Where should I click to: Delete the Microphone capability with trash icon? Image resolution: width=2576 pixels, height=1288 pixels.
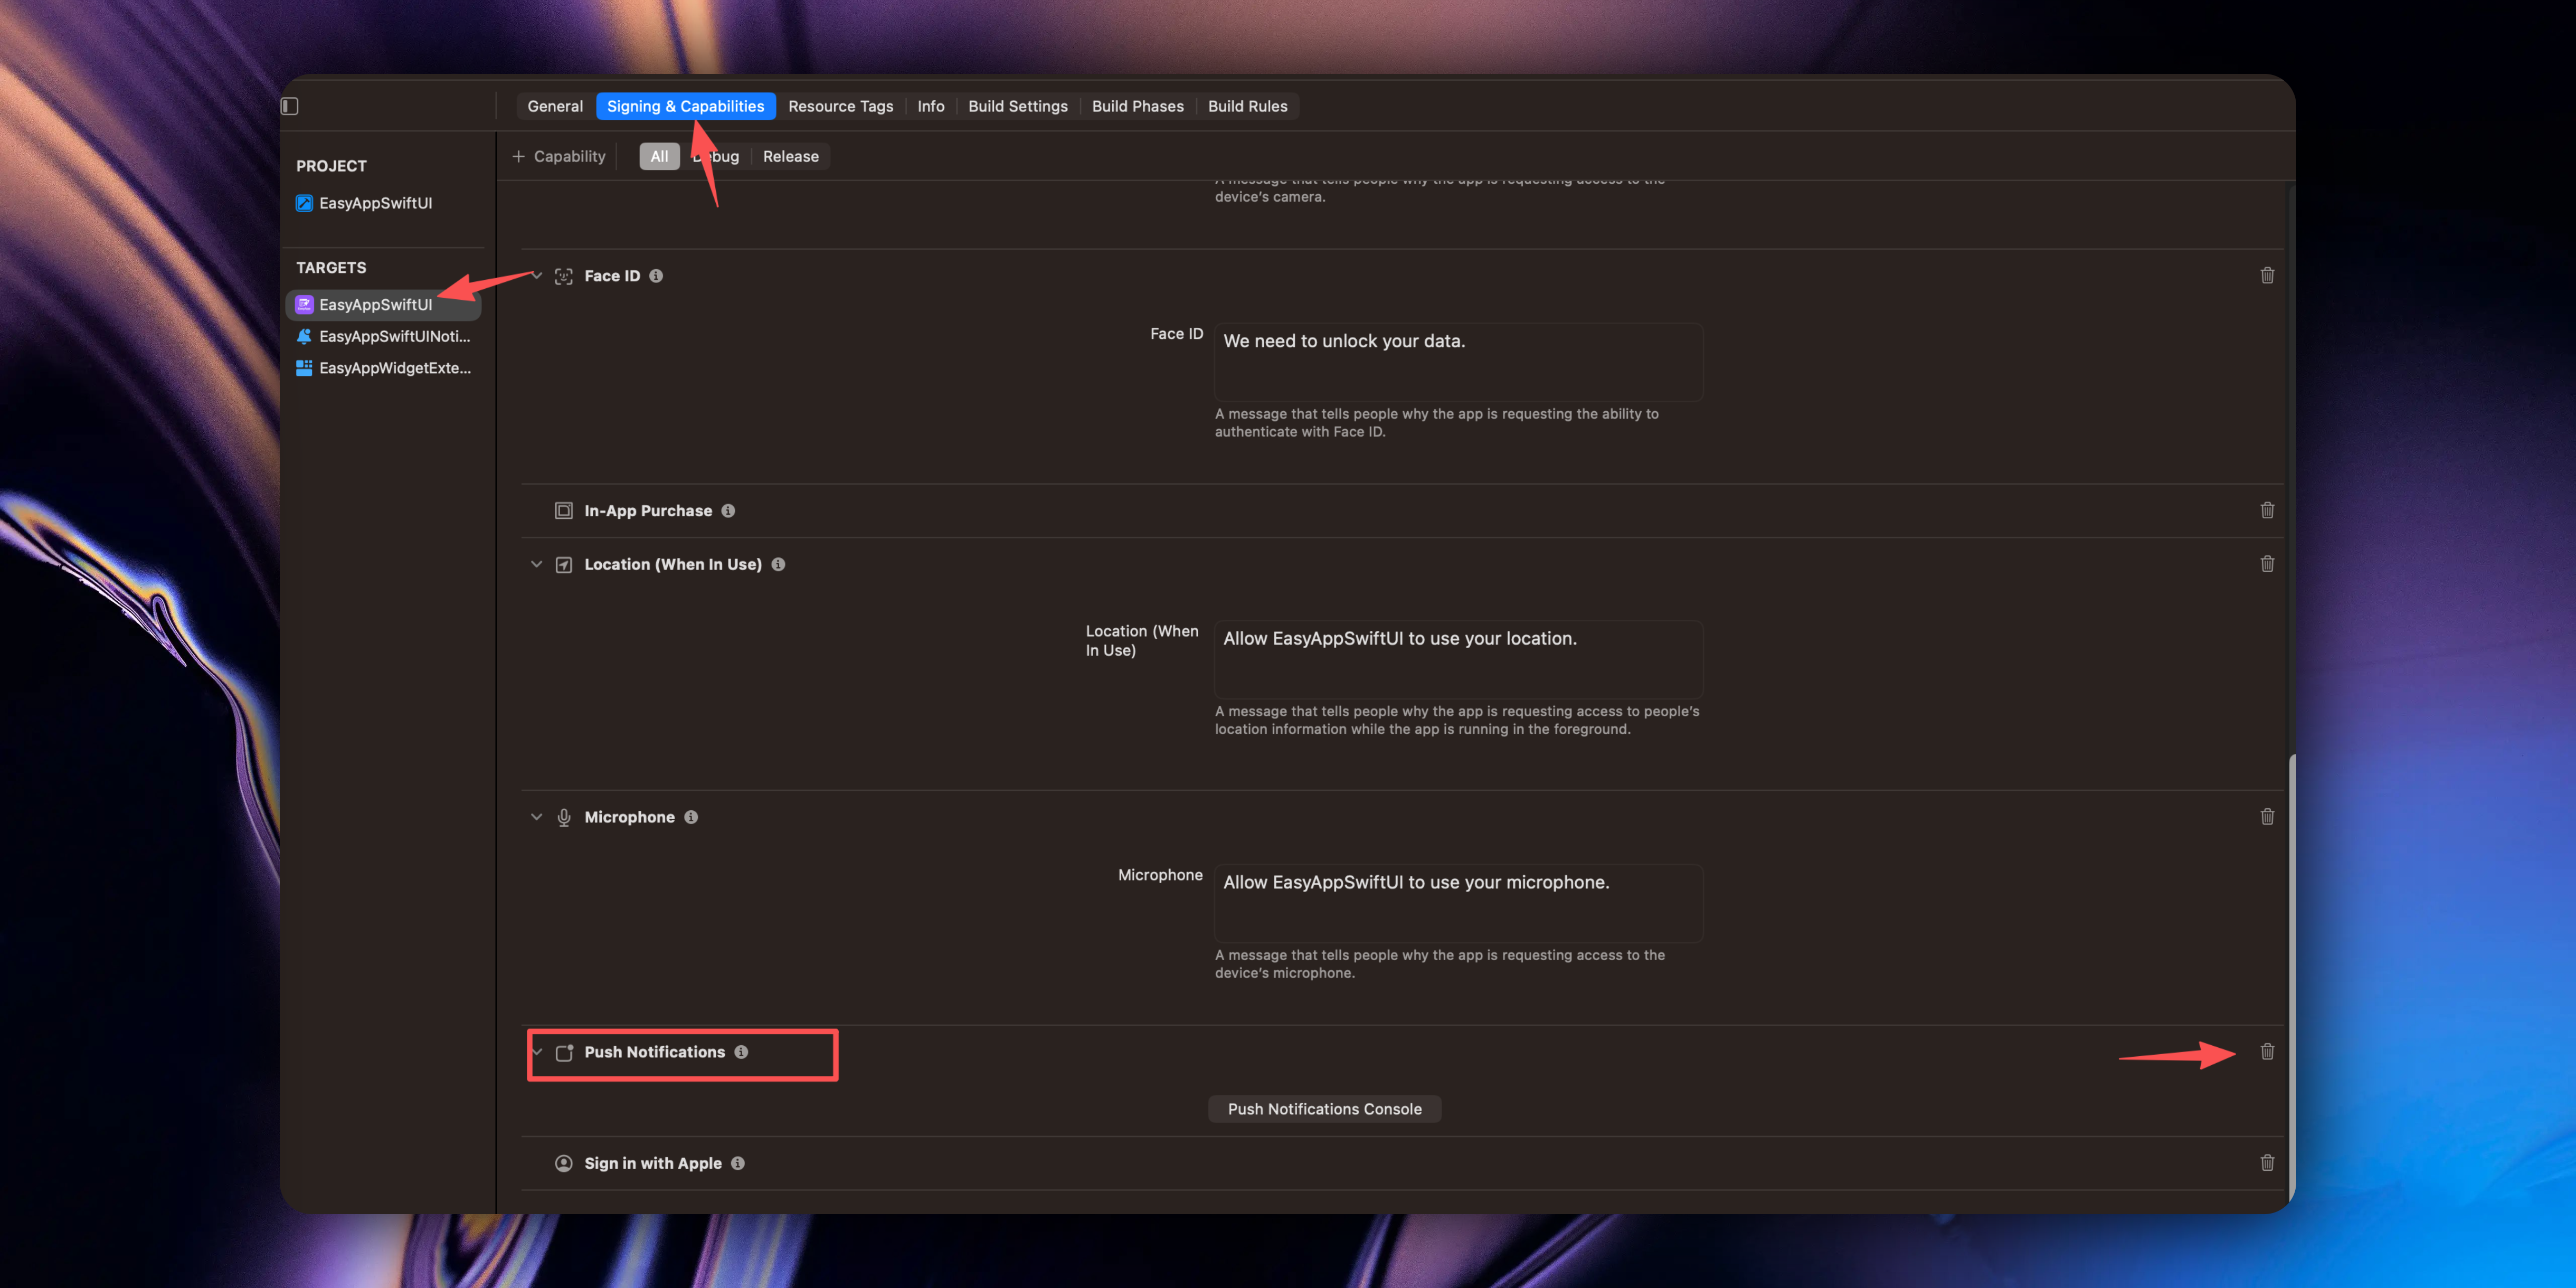tap(2267, 817)
